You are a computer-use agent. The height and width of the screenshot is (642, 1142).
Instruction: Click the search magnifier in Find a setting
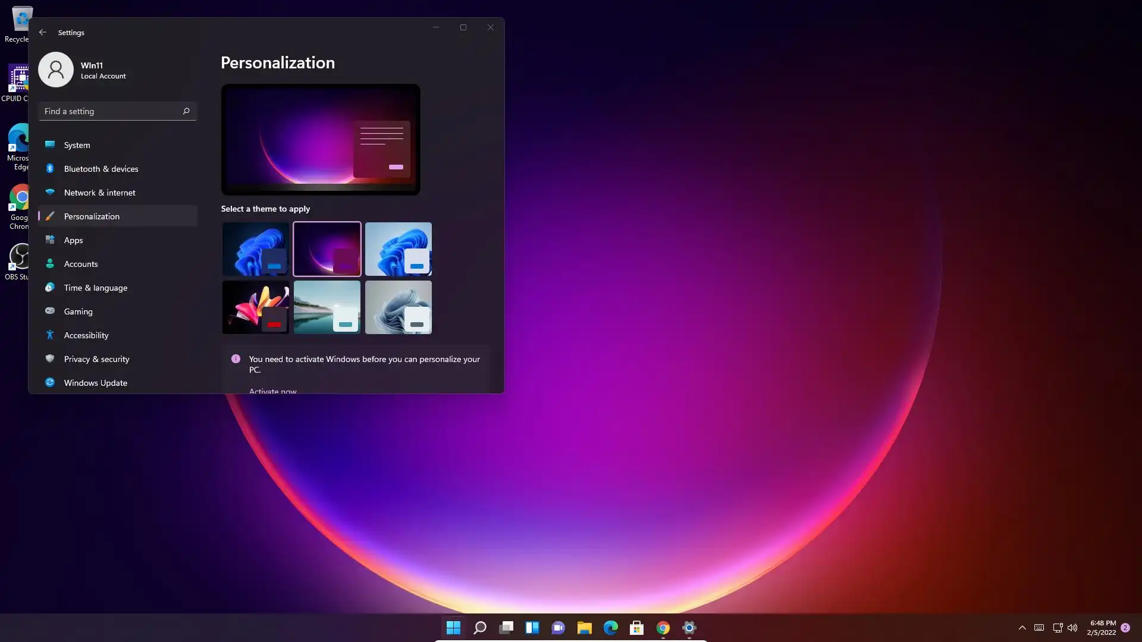click(186, 111)
